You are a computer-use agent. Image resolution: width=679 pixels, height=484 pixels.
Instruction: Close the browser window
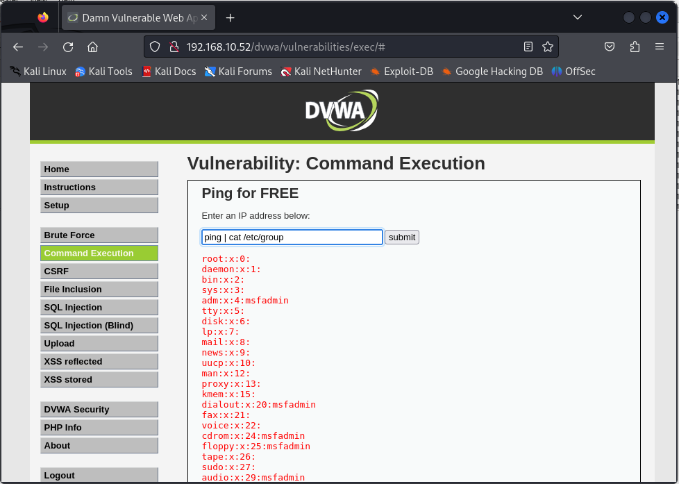662,17
